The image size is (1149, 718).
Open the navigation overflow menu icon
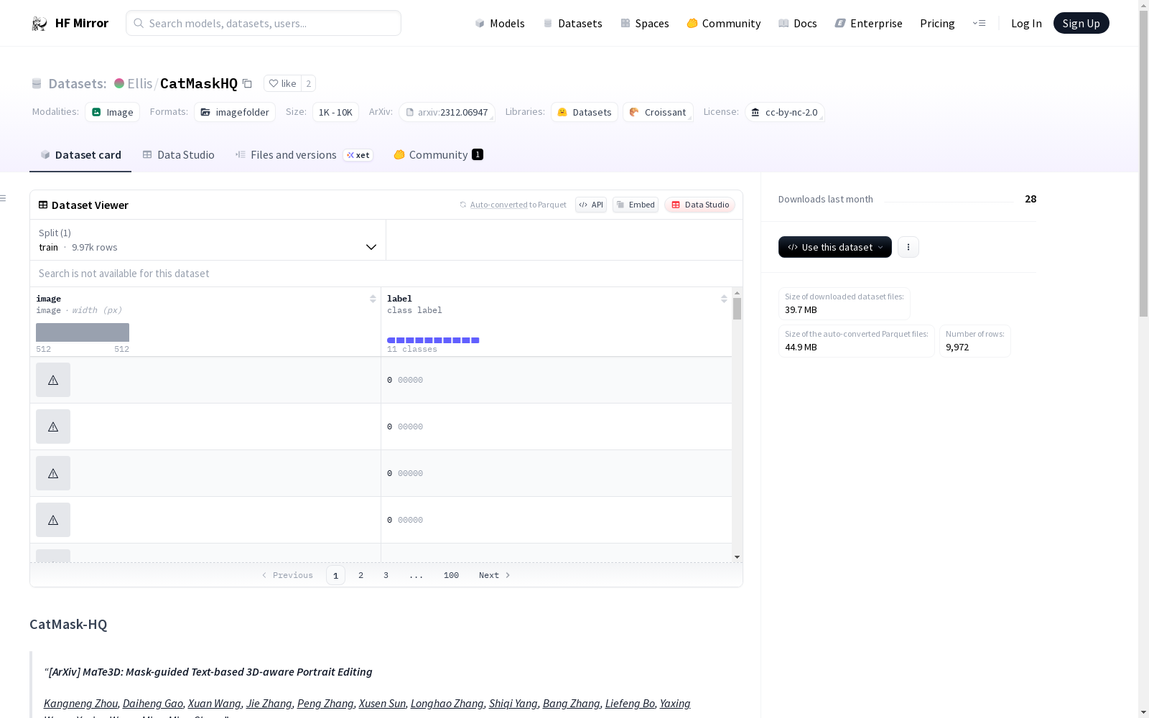[x=979, y=23]
